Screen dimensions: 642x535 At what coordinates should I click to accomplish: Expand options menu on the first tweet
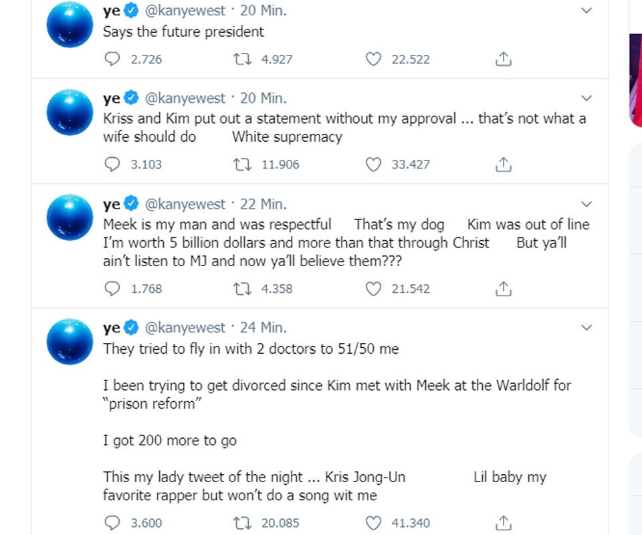tap(586, 10)
